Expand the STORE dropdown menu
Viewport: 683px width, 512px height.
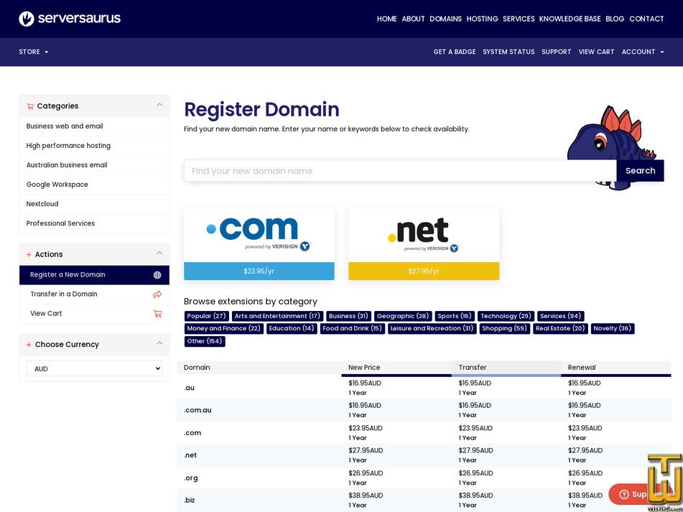[33, 52]
